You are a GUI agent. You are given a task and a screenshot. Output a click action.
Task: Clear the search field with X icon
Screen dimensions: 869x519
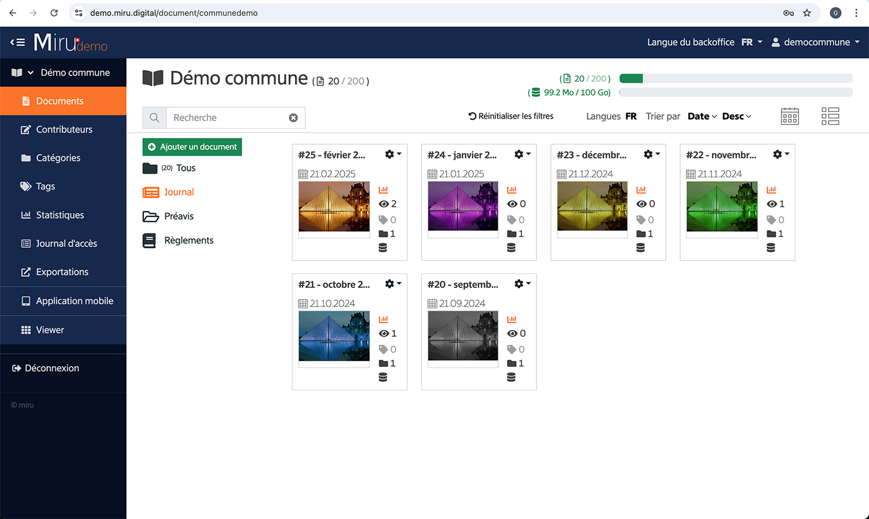293,118
